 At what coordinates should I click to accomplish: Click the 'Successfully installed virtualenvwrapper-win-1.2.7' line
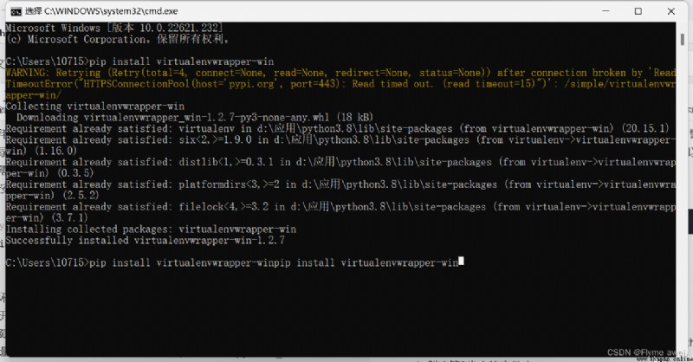[145, 241]
